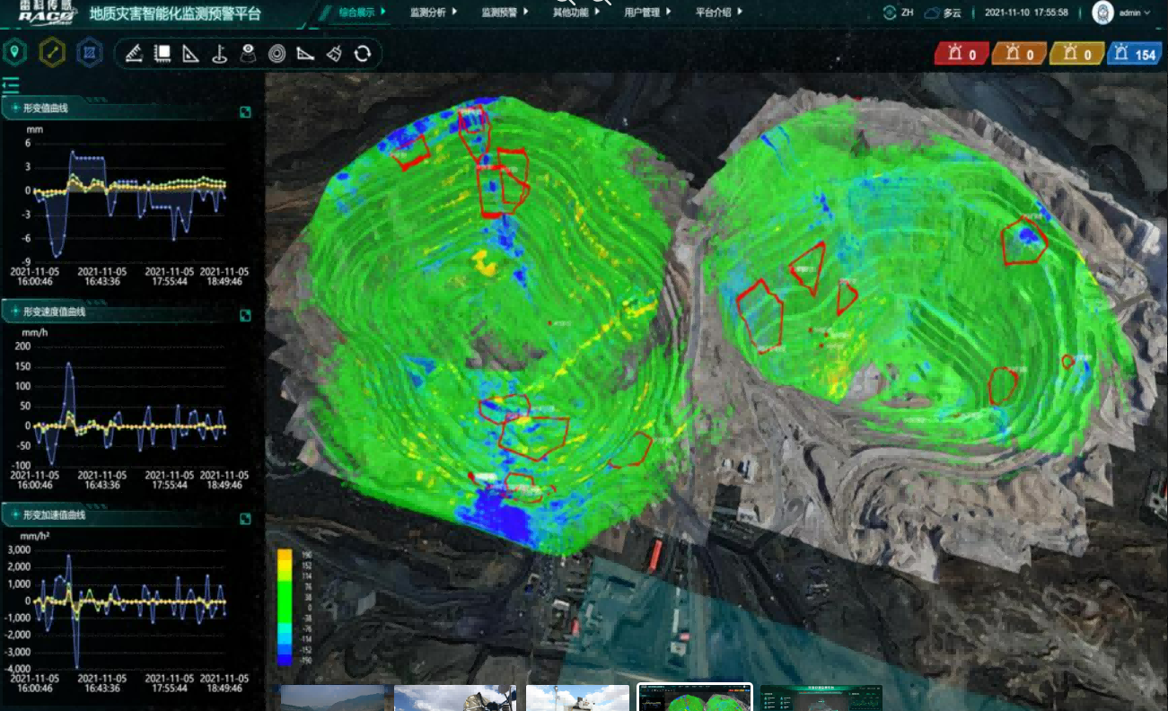Clear drawings with the broom tool
This screenshot has height=711, width=1168.
click(334, 54)
